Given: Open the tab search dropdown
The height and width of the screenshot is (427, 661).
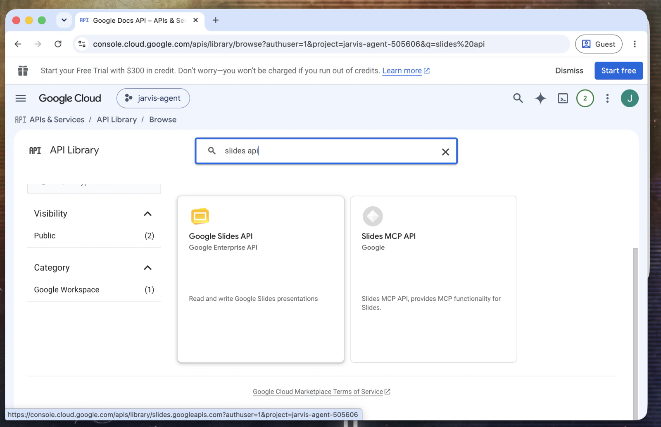Looking at the screenshot, I should coord(64,20).
